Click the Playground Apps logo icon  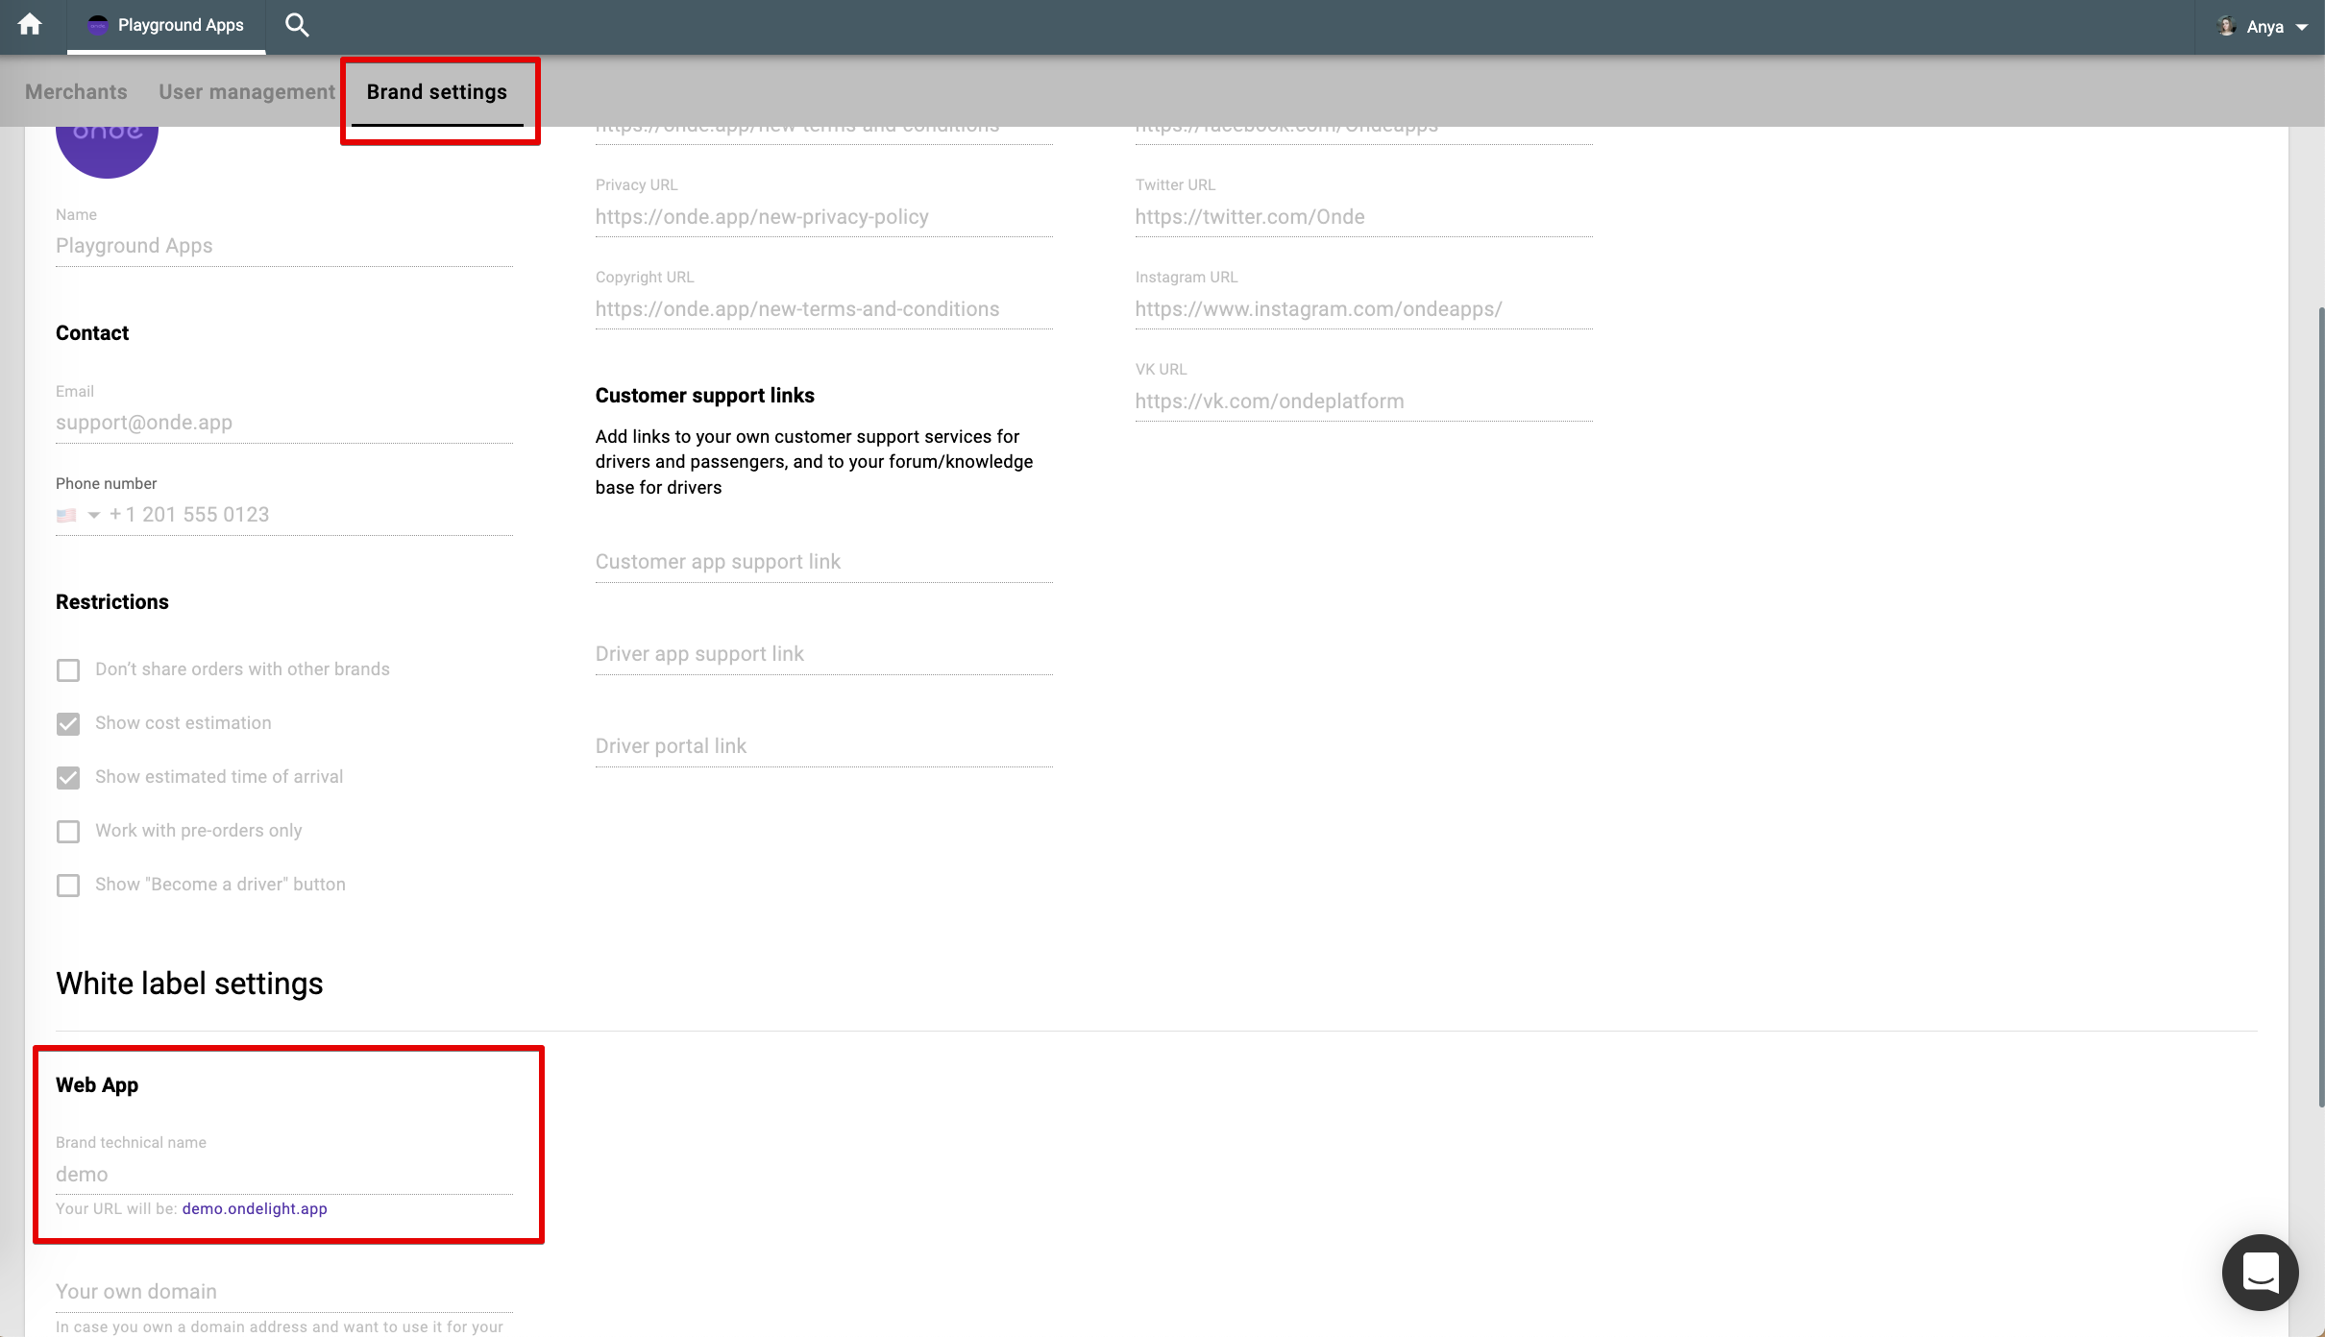tap(97, 25)
